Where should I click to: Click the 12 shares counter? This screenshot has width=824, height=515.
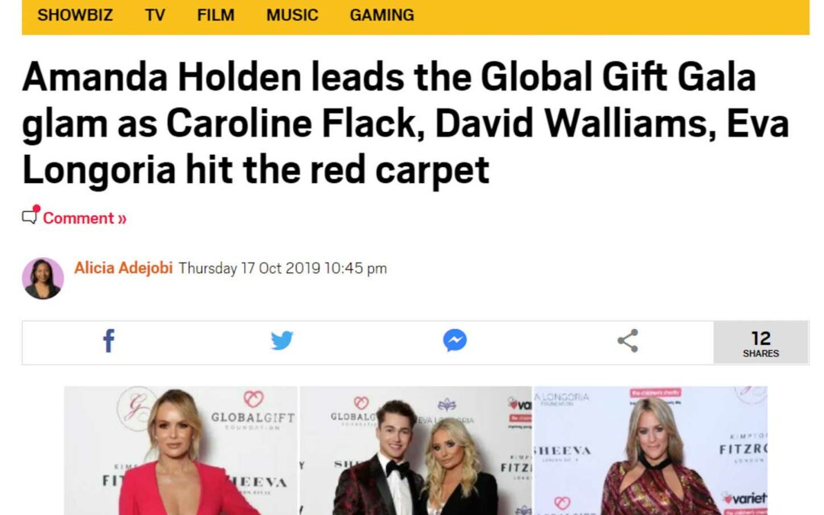761,343
